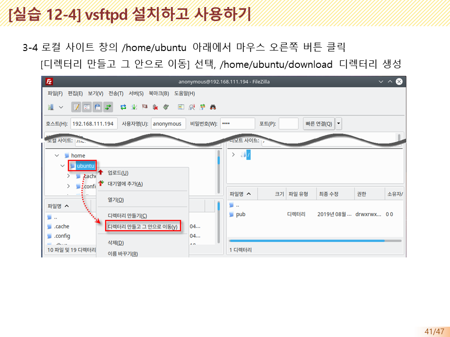Toggle message log display icon
Viewport: 450px width, 337px height.
click(x=76, y=107)
